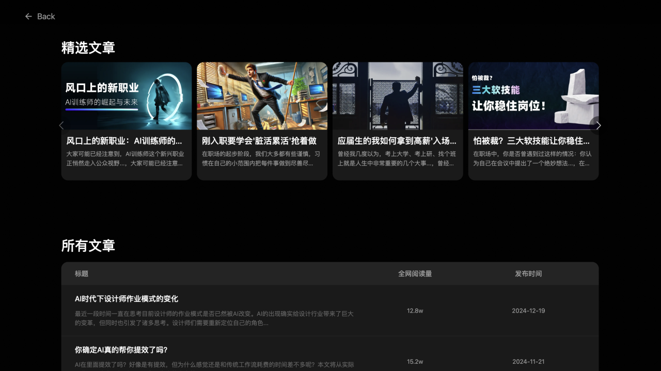Viewport: 661px width, 371px height.
Task: Click description starting AI在里面提效了吗
Action: [214, 365]
